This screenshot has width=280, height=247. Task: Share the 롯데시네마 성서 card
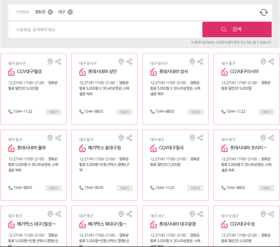click(x=200, y=62)
